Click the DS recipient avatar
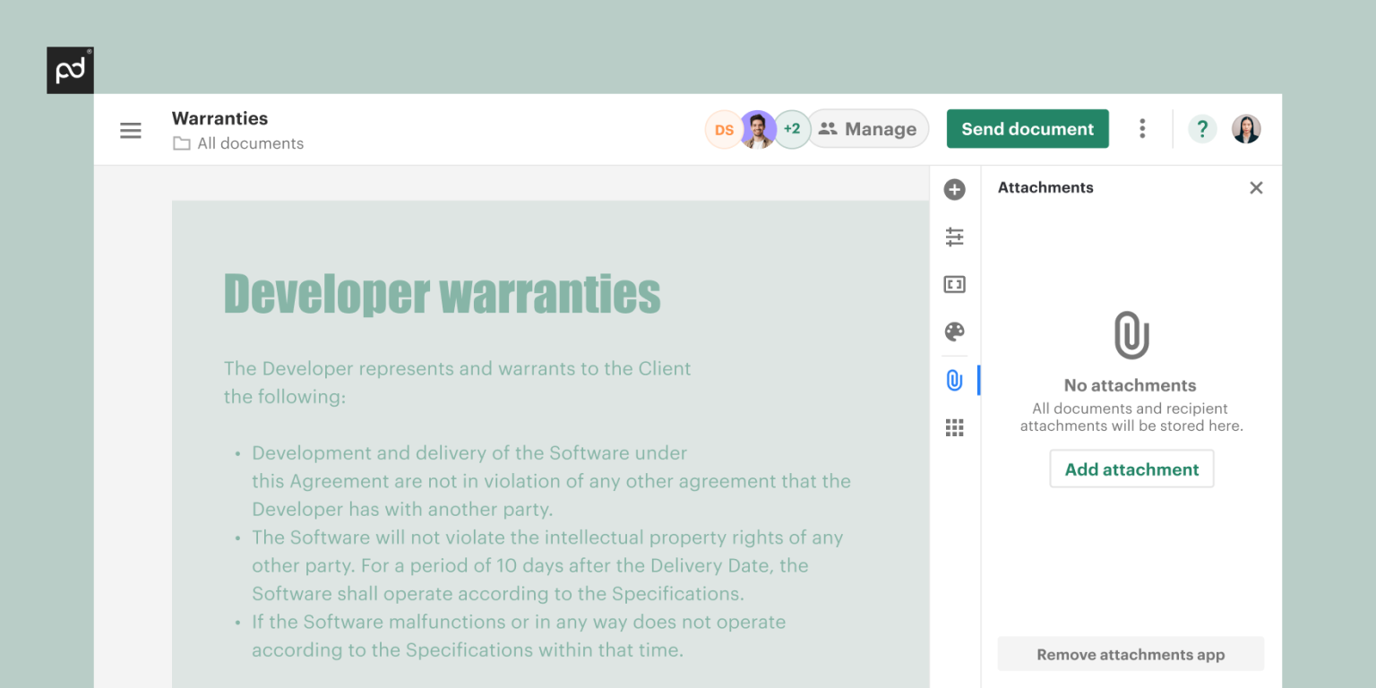 point(724,129)
